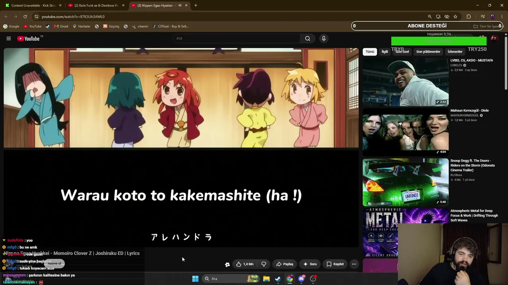Share the video via Paylaş button
The height and width of the screenshot is (285, 508).
pyautogui.click(x=285, y=264)
